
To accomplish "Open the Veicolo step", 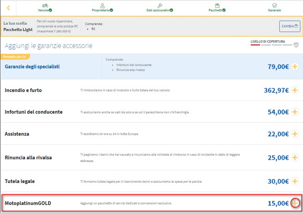I will tap(45, 8).
